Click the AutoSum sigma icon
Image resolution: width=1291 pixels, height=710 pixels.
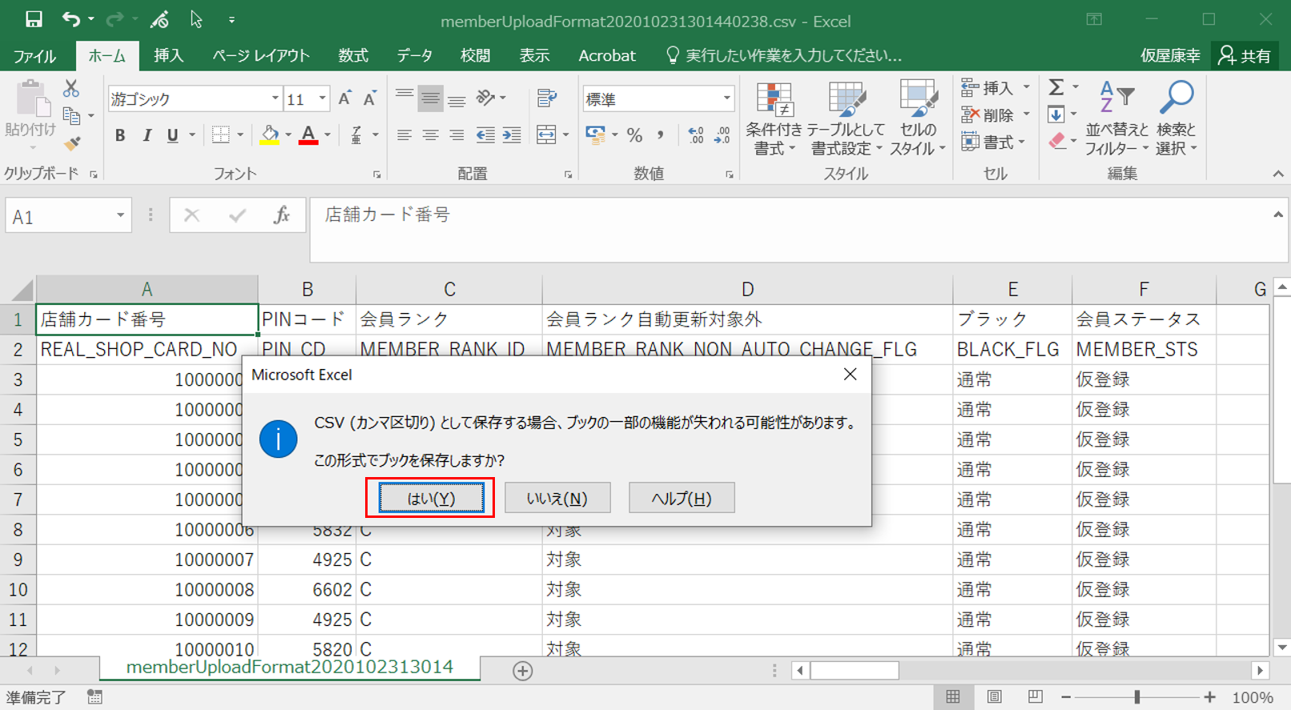coord(1056,87)
